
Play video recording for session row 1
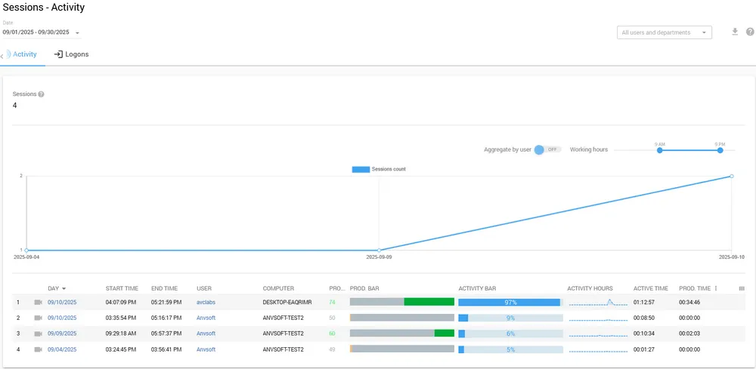[39, 302]
